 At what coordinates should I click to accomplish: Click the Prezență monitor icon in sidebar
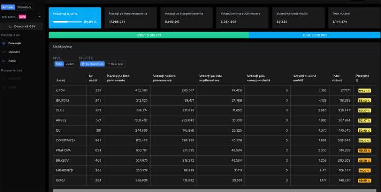4,43
